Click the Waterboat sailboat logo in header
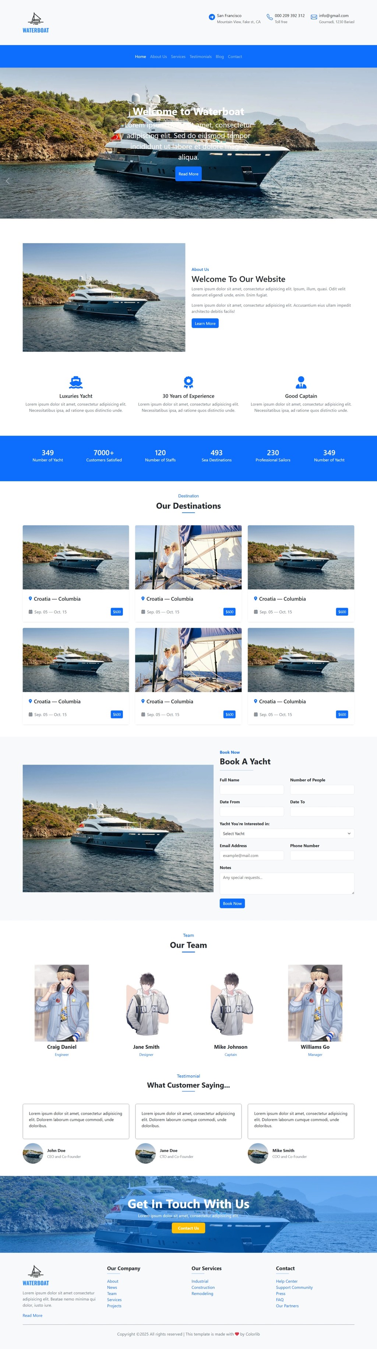 [x=36, y=22]
